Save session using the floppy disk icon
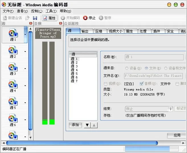187x153 pixels. [x=35, y=18]
